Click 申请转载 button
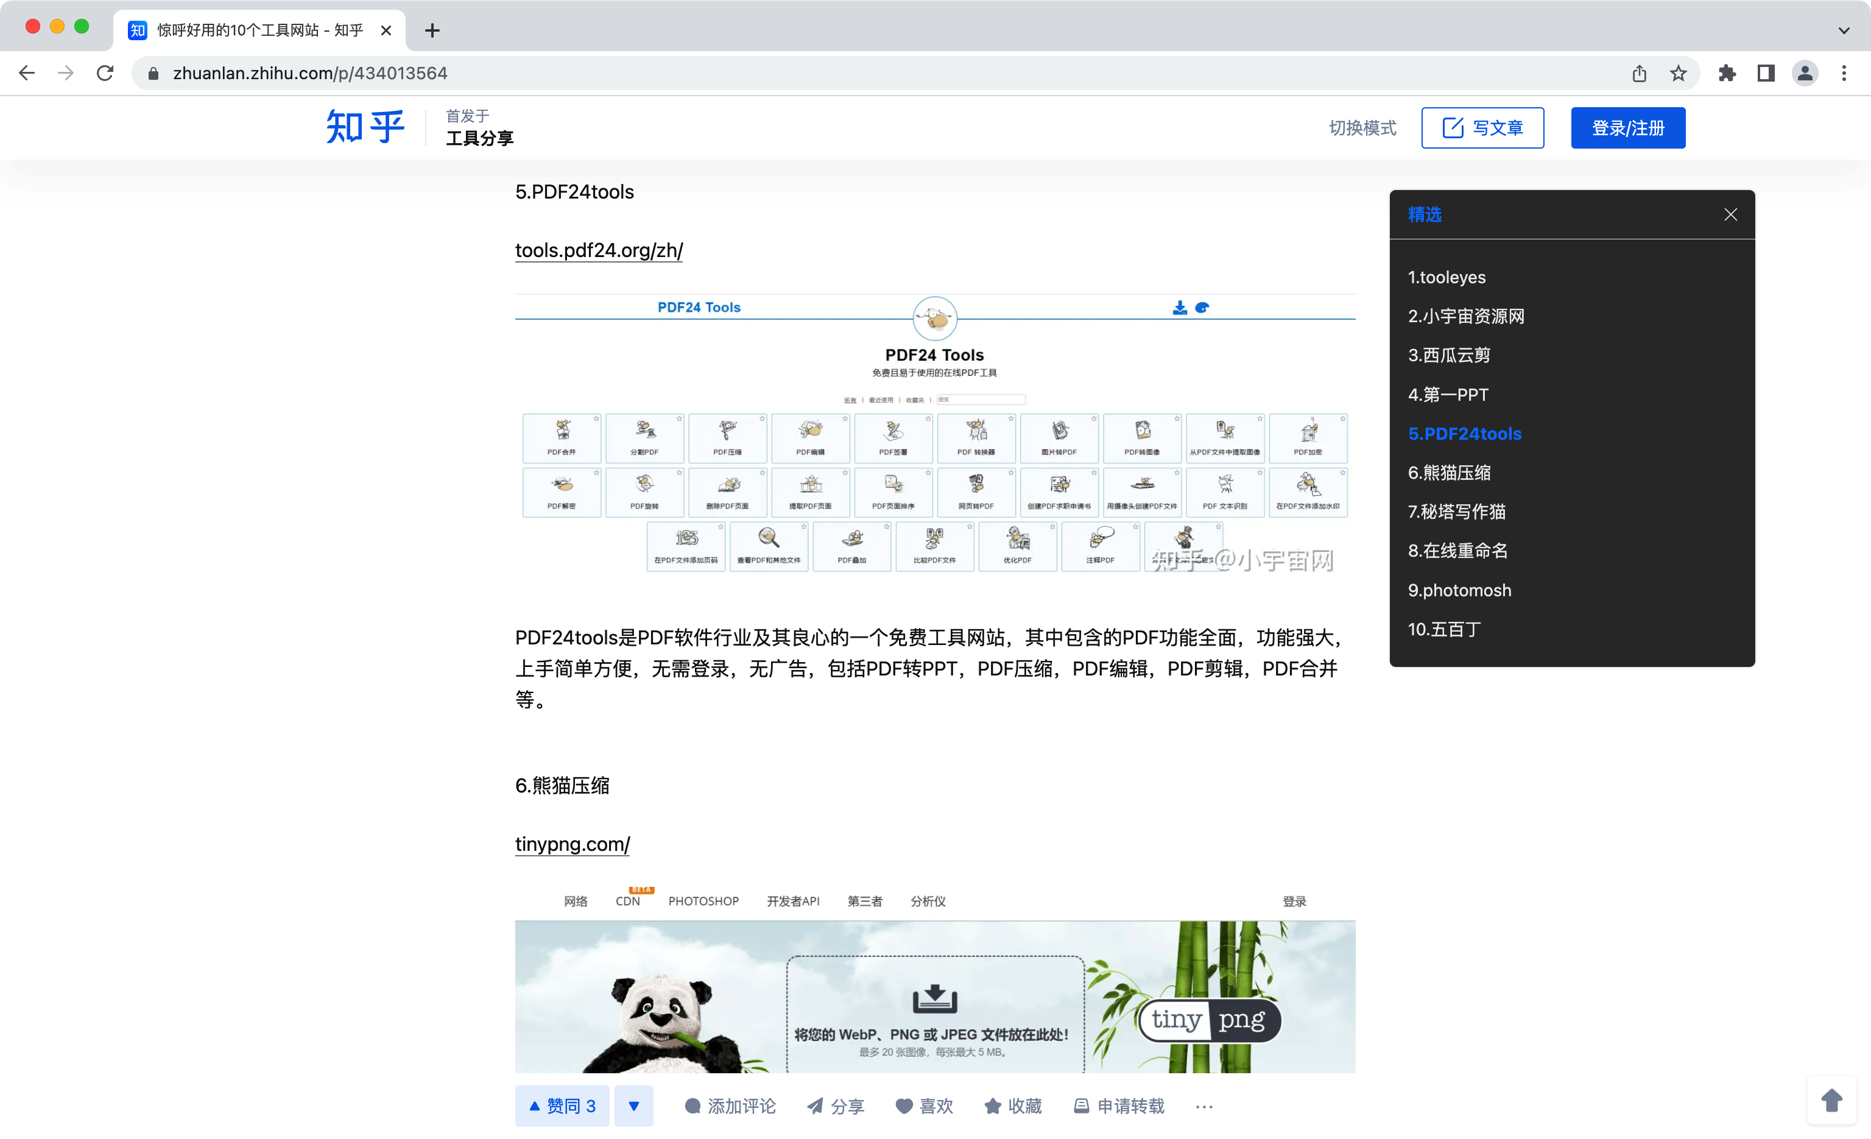Viewport: 1871px width, 1139px height. [1118, 1105]
